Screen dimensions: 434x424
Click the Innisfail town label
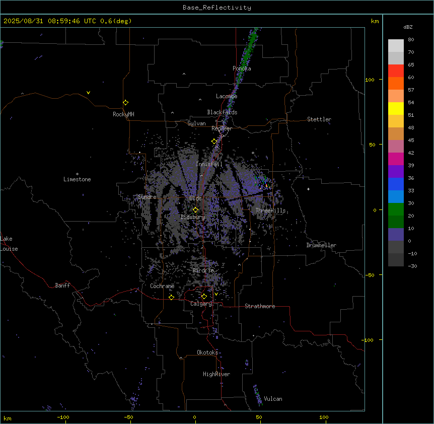(x=209, y=164)
